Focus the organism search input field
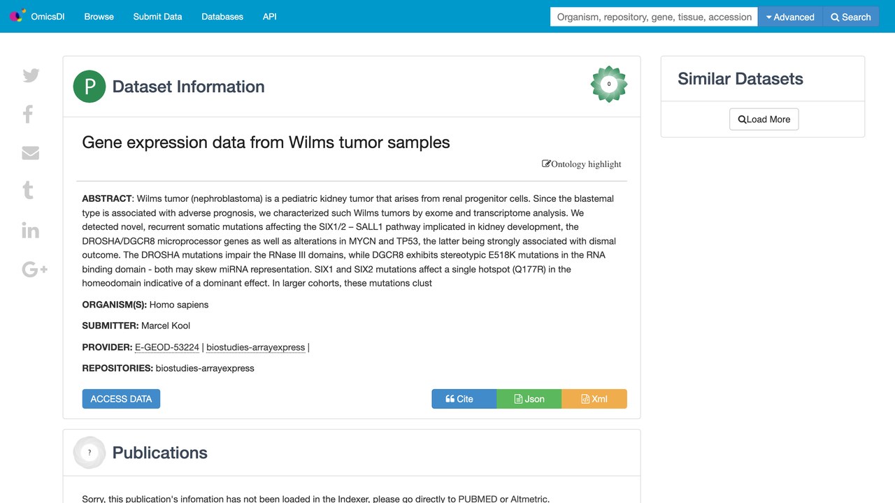This screenshot has height=503, width=895. point(654,17)
